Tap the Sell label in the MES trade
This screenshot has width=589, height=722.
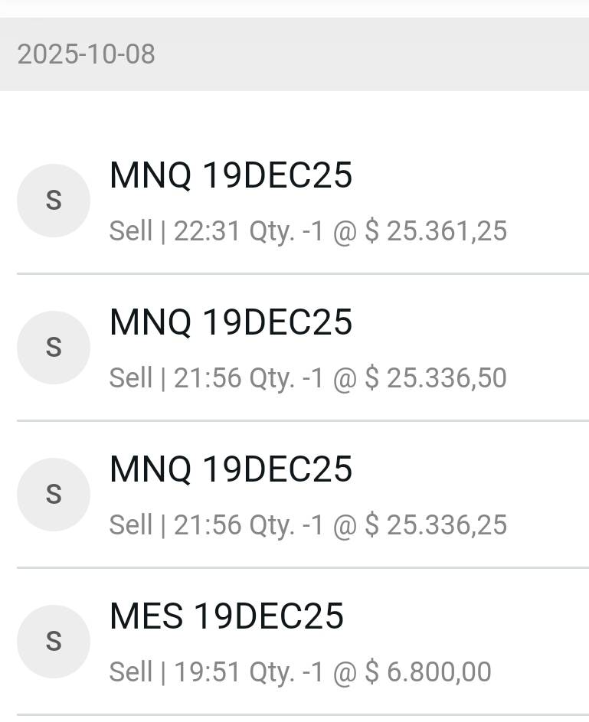[131, 671]
